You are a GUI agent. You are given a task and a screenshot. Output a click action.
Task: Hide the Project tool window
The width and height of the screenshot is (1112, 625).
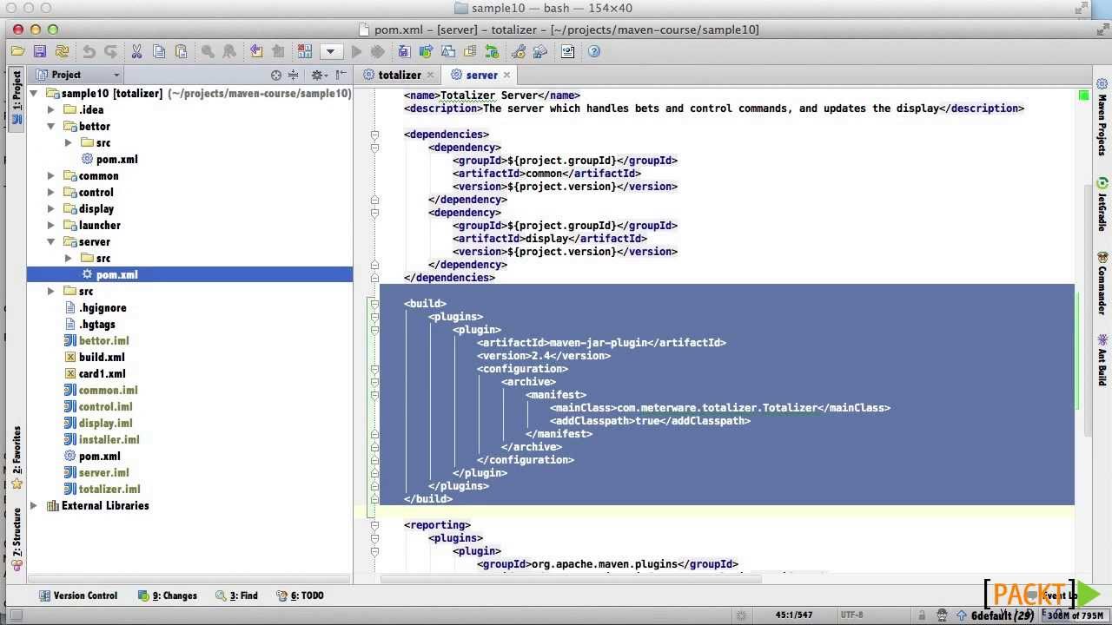[x=341, y=75]
